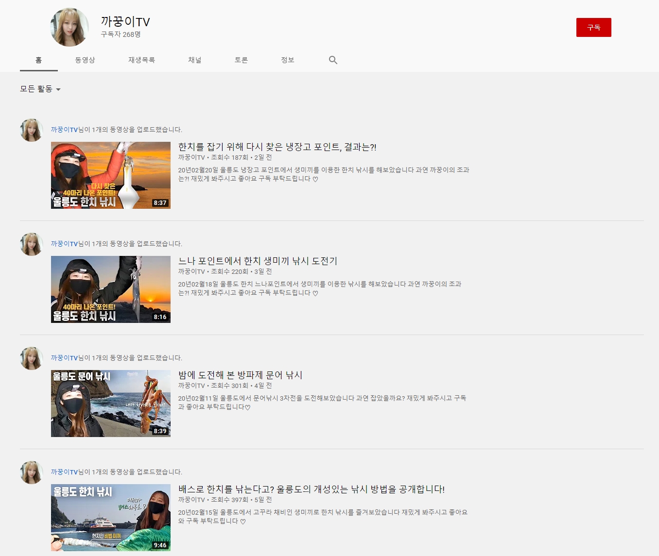Open the 정보 tab
Viewport: 659px width, 556px height.
[288, 60]
